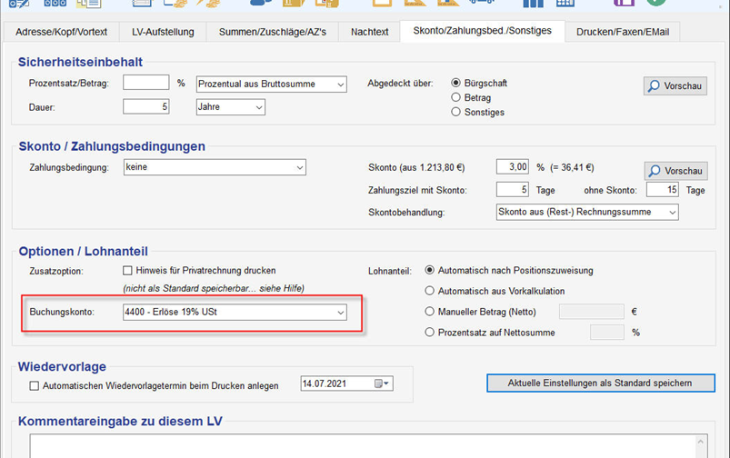Open the Buchungskonto dropdown 4400 - Erlöse
The height and width of the screenshot is (458, 730).
(x=235, y=312)
